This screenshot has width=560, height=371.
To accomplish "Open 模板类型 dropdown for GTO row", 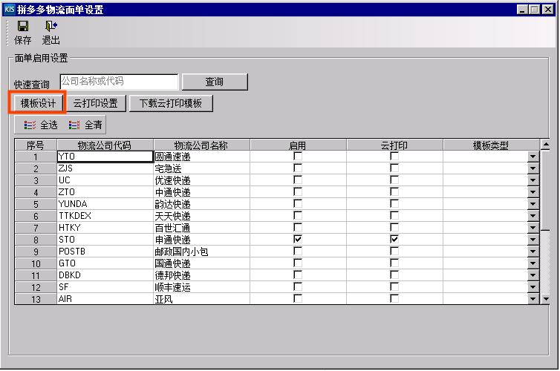I will (533, 263).
